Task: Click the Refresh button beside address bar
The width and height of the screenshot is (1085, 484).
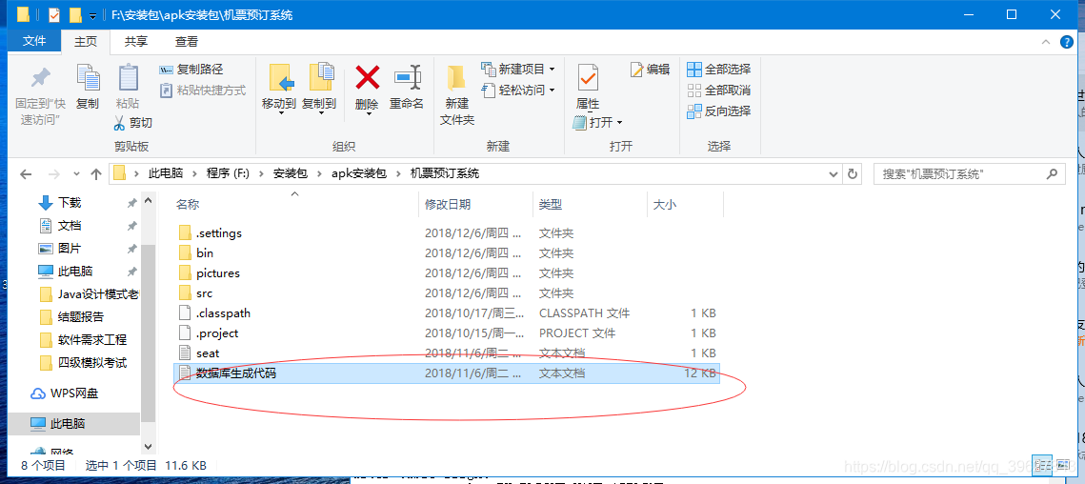Action: click(x=853, y=173)
